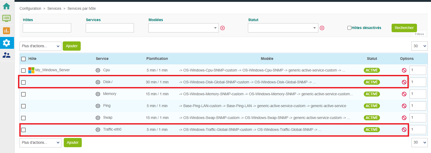The width and height of the screenshot is (431, 153).
Task: Select the Disk-/ service row checkbox
Action: tap(24, 82)
